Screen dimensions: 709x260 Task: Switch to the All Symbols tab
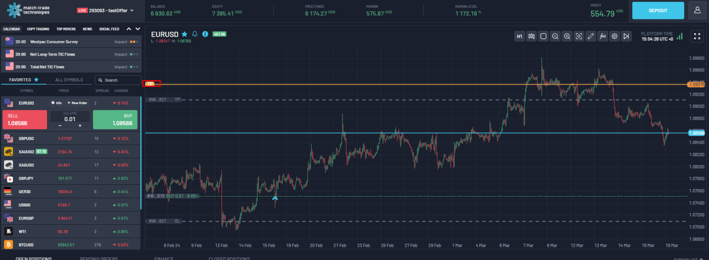[69, 80]
